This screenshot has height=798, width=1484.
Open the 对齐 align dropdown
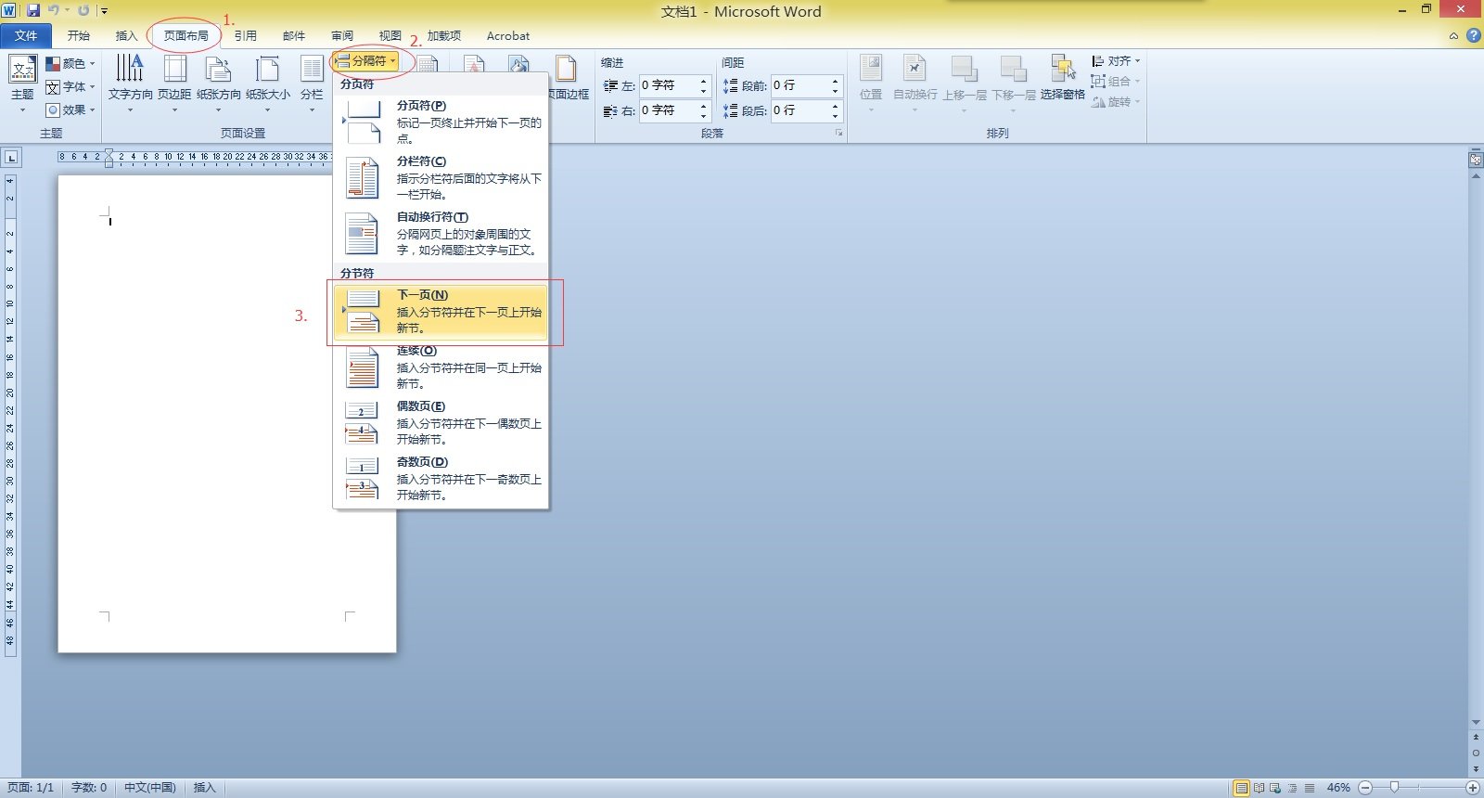pyautogui.click(x=1116, y=61)
